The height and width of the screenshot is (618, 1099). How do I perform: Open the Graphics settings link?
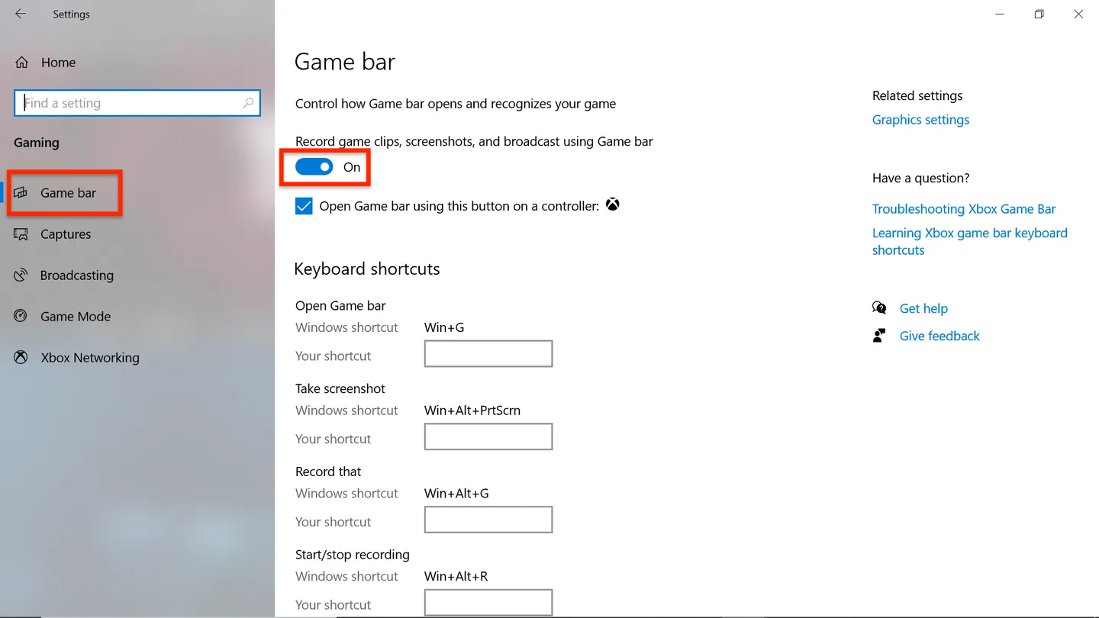[920, 120]
